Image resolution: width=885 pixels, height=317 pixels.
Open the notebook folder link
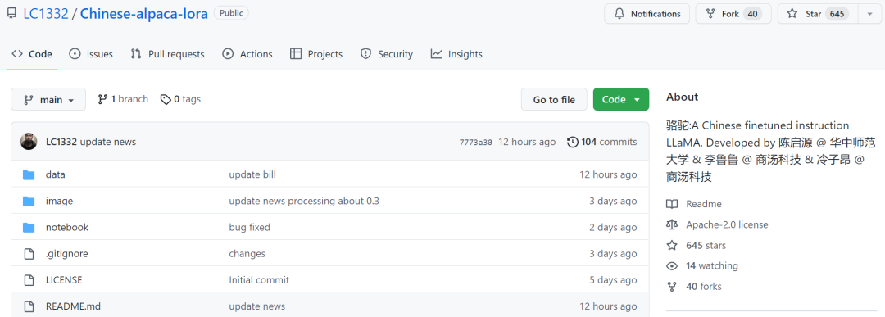tap(67, 228)
